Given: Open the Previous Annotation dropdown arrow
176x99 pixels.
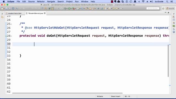Looking at the screenshot, I should click(111, 9).
